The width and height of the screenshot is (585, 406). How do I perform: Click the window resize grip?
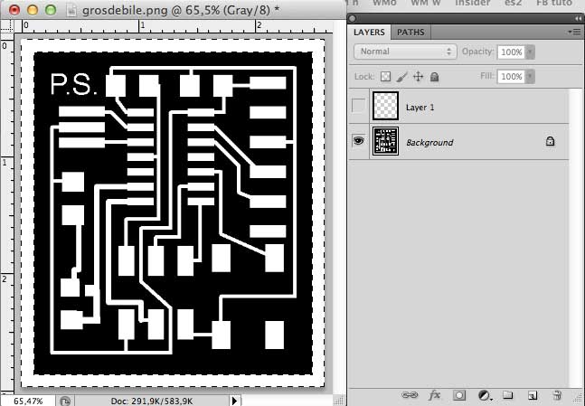coord(338,401)
